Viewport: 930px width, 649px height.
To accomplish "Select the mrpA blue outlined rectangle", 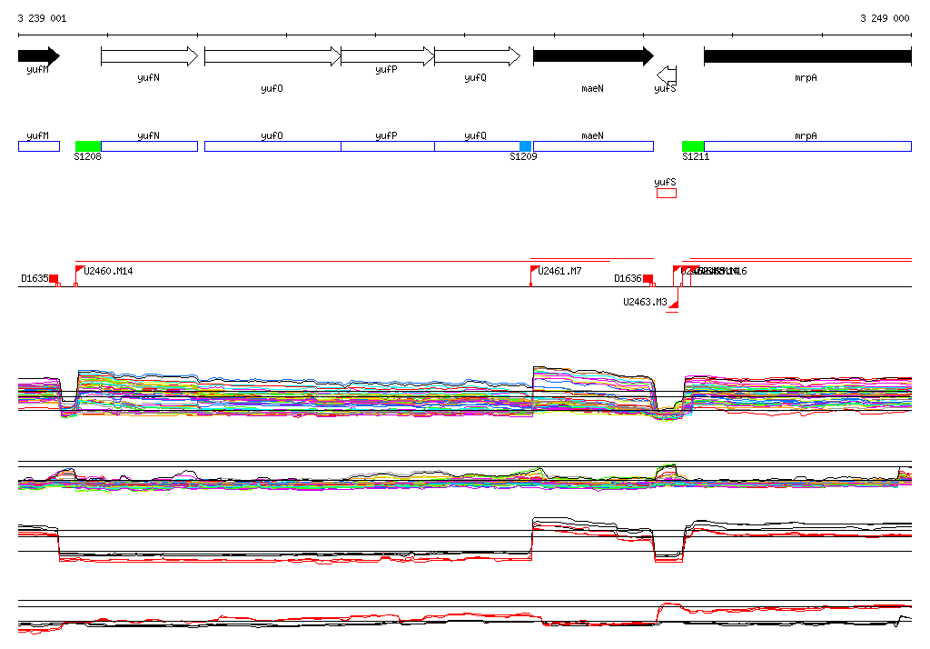I will [x=807, y=146].
